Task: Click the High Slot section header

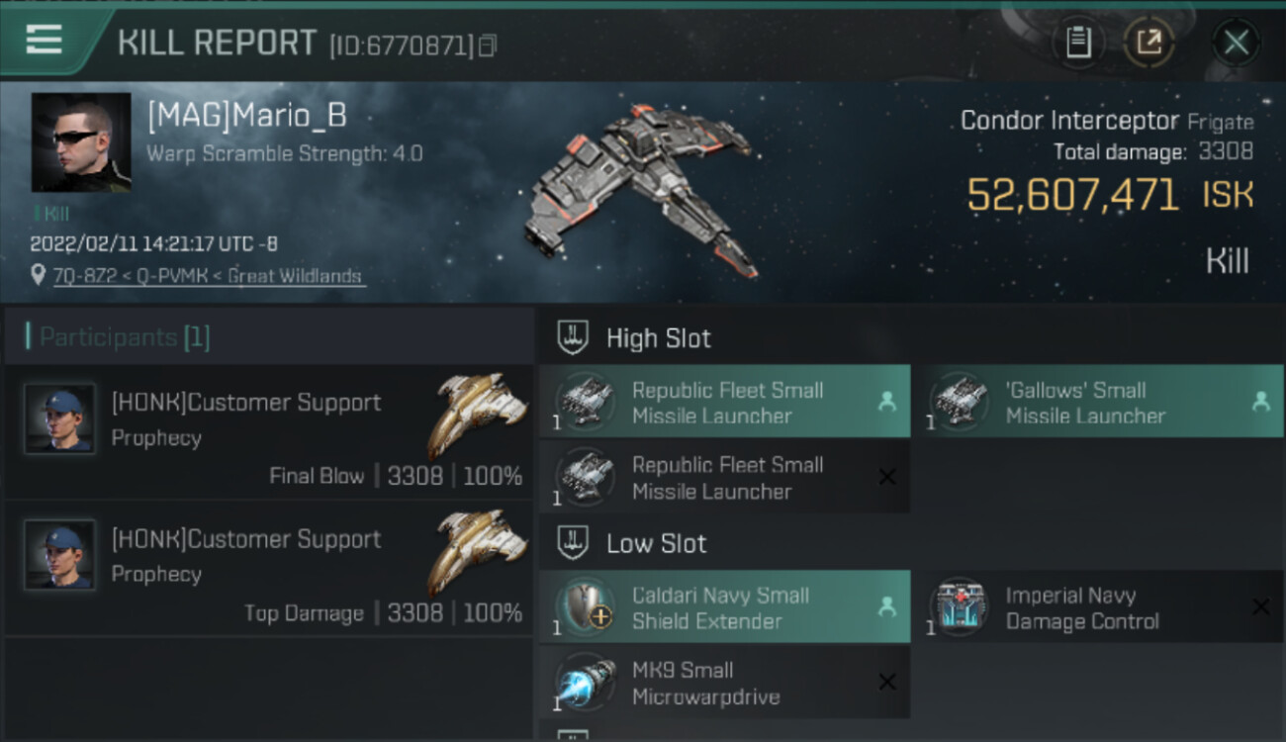Action: point(658,338)
